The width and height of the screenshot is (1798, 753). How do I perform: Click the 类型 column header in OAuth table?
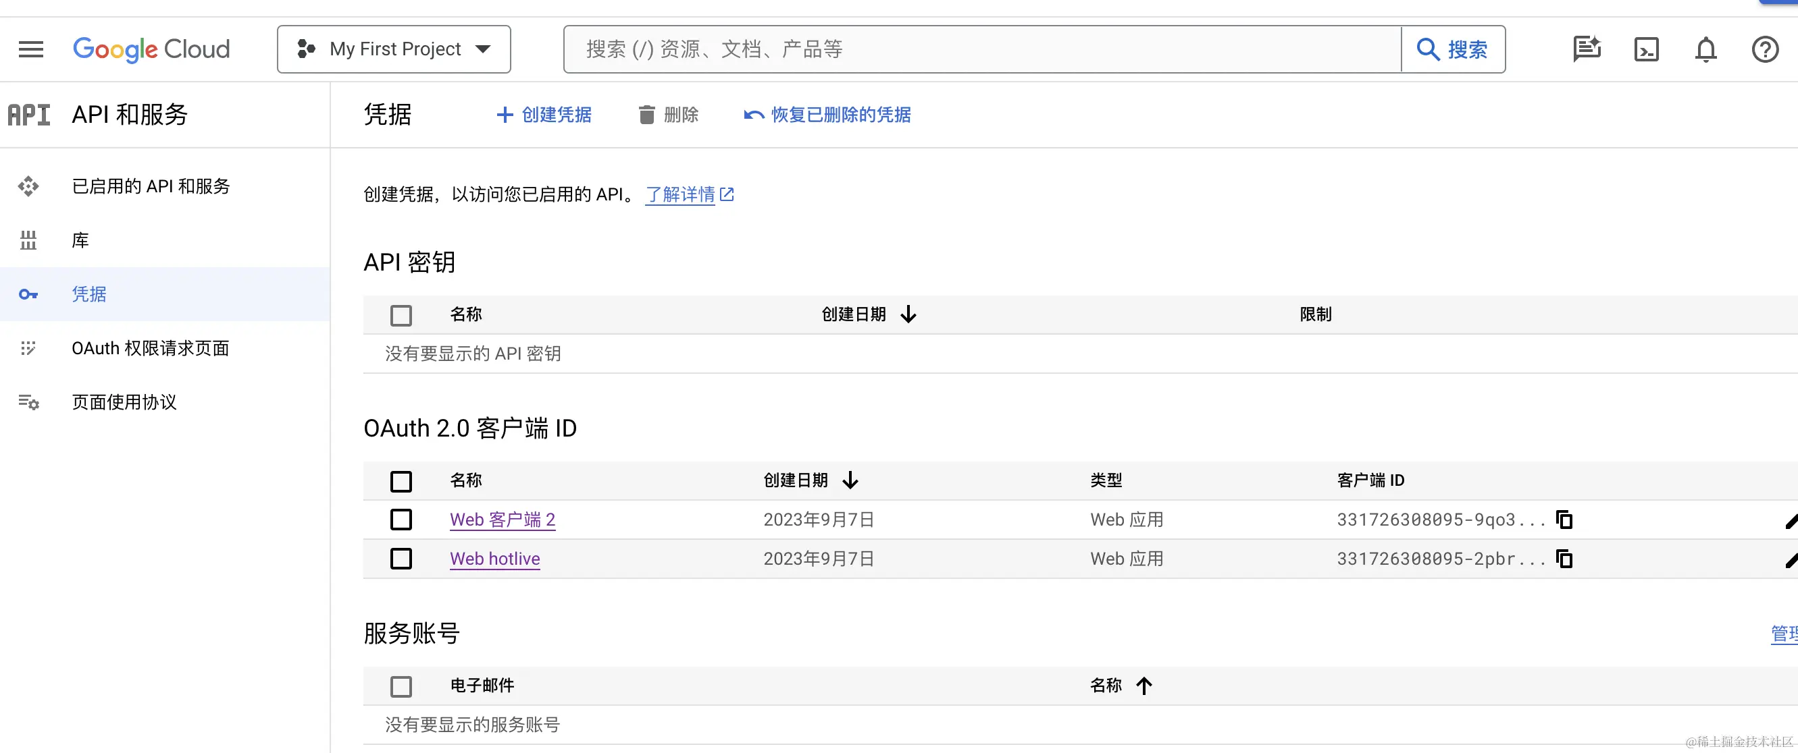point(1106,480)
